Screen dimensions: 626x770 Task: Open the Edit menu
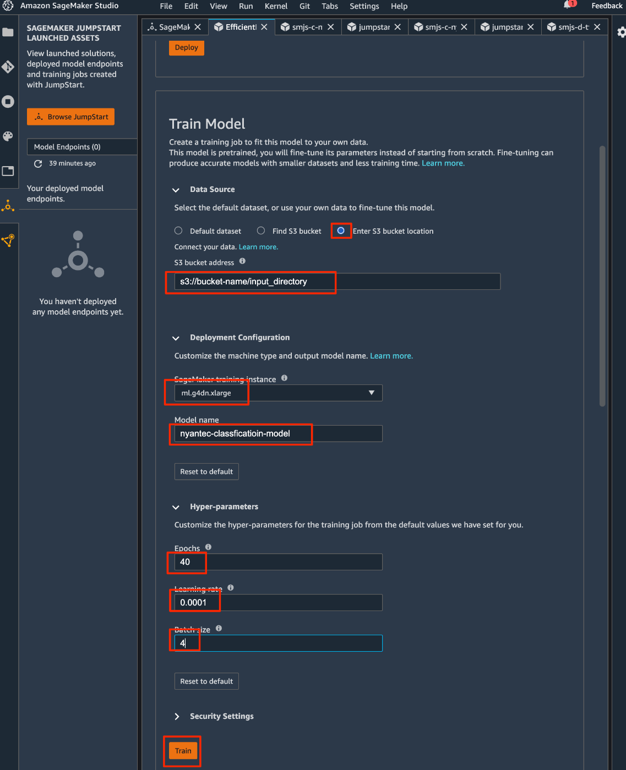192,6
